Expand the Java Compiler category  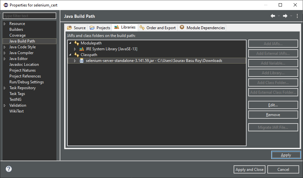pyautogui.click(x=5, y=53)
